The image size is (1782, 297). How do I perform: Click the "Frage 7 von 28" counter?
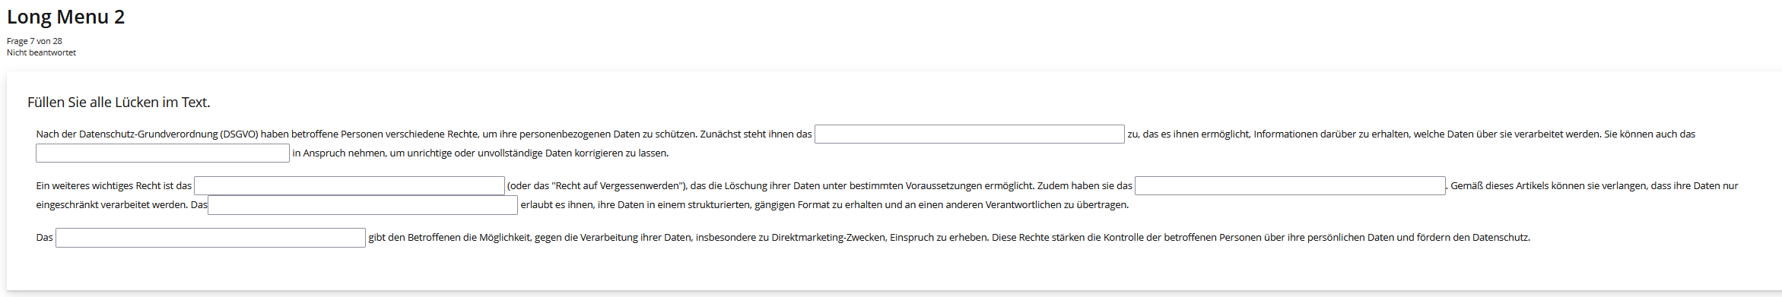[x=34, y=41]
